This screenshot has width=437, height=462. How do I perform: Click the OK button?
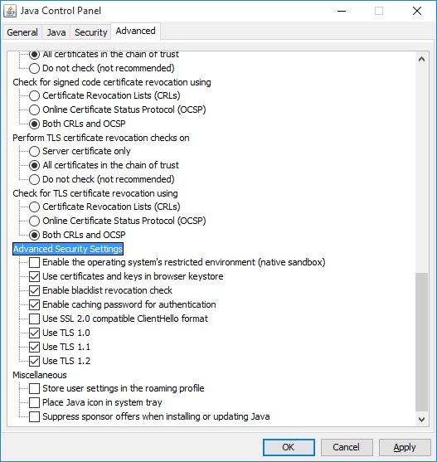289,447
